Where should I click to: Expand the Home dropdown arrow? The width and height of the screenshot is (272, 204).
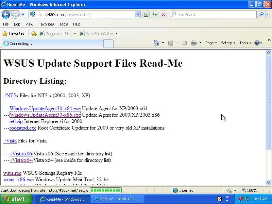(x=163, y=43)
